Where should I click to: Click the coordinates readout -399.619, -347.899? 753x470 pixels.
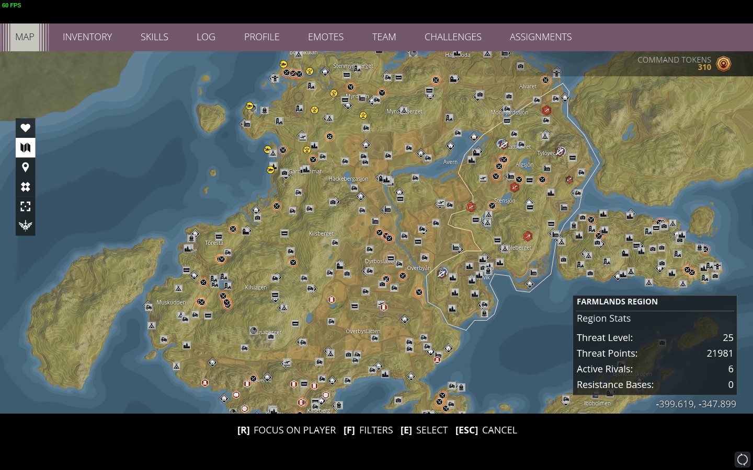tap(696, 404)
